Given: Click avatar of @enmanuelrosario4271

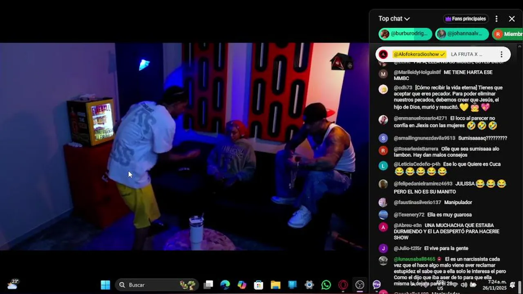Looking at the screenshot, I should click(383, 120).
